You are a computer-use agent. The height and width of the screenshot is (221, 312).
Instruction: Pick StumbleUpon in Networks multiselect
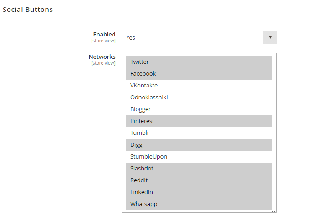pyautogui.click(x=199, y=157)
